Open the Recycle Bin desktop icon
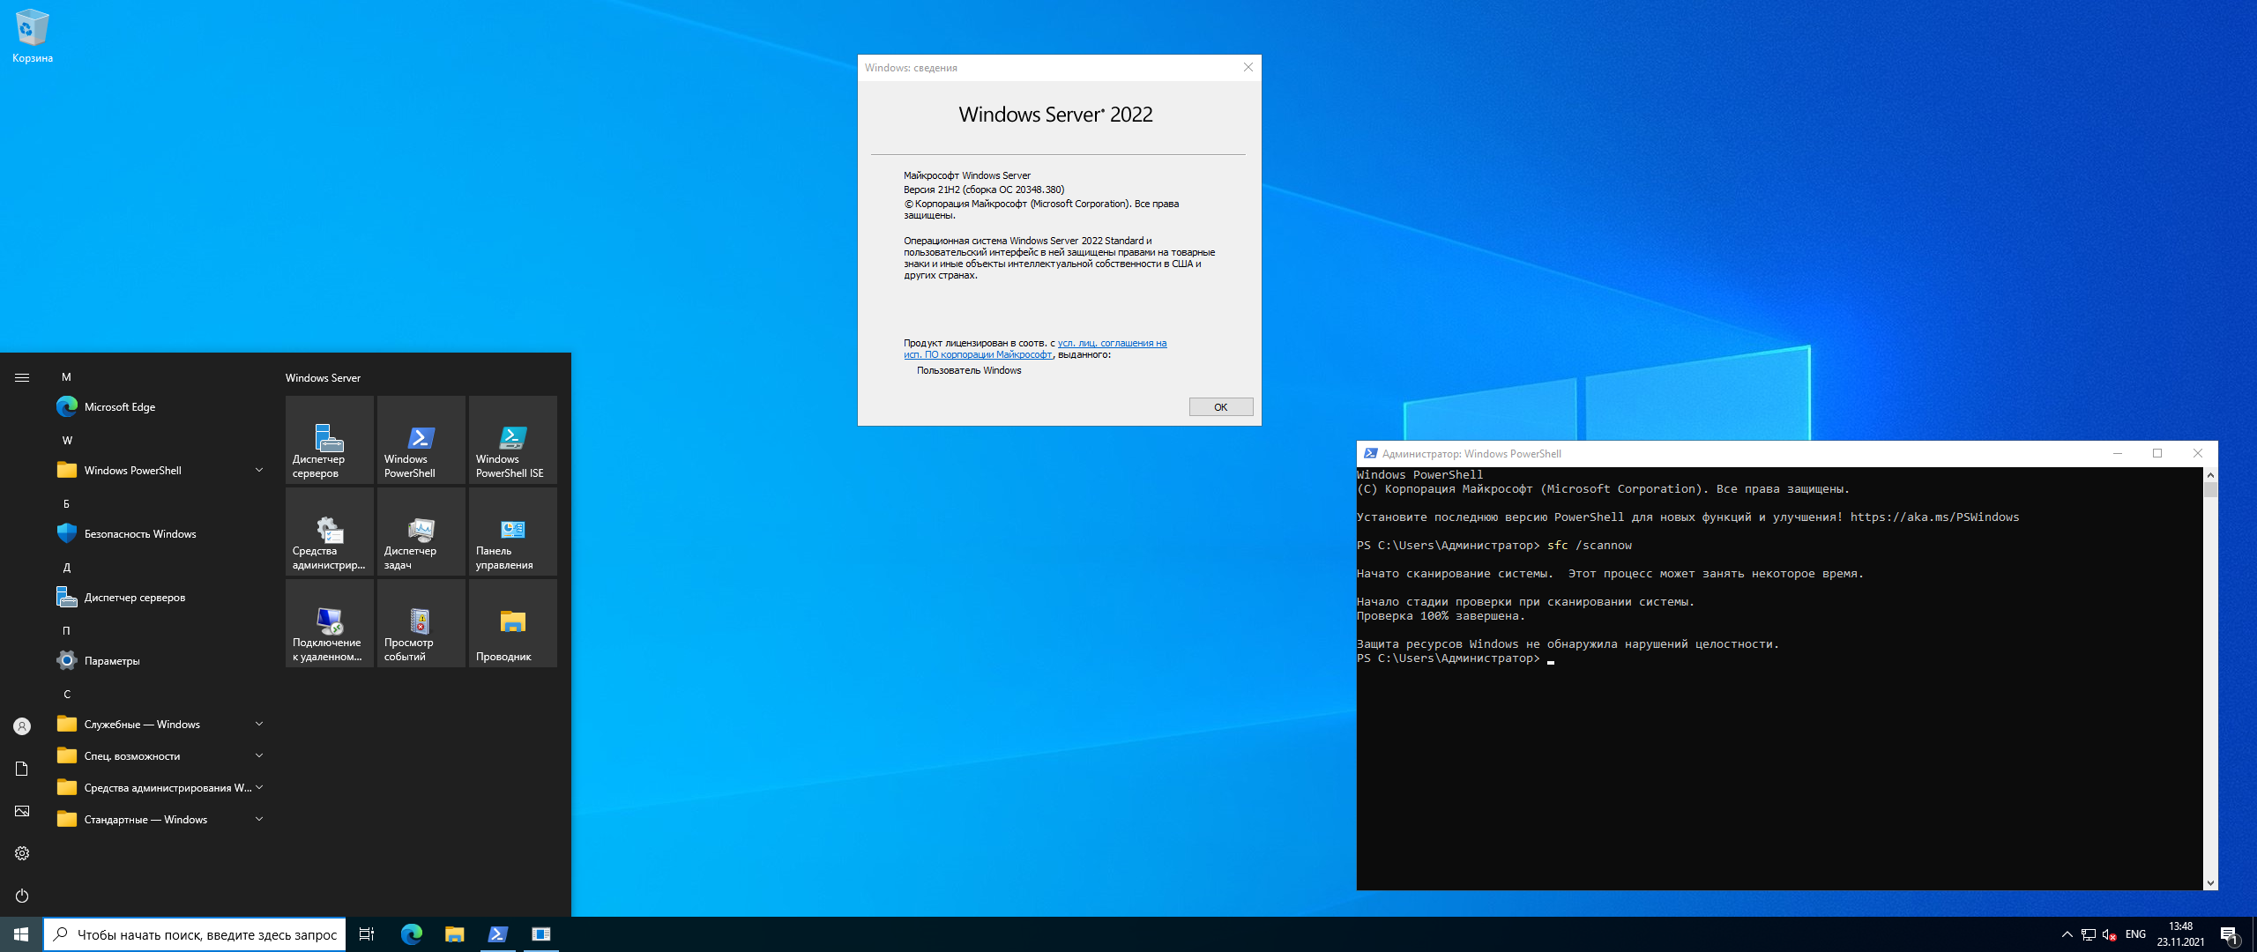The image size is (2257, 952). (x=33, y=37)
